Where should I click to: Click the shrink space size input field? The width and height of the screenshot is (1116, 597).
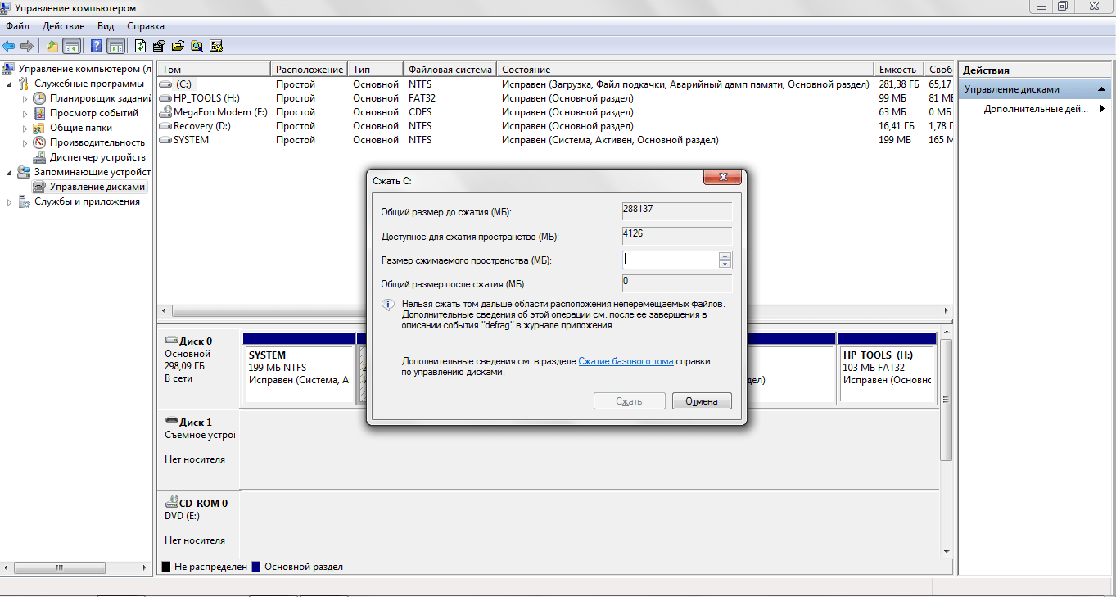(670, 260)
